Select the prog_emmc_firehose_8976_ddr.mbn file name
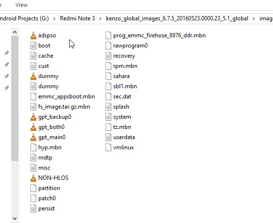 (159, 35)
